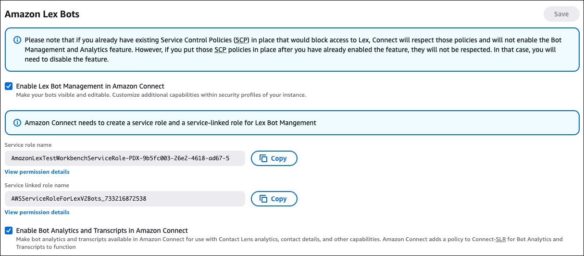Open View permission details under Service role name
Screen dimensions: 584x256
click(x=37, y=172)
